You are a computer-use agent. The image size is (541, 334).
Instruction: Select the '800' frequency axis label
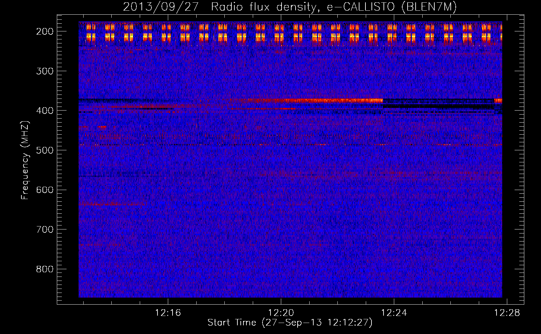pyautogui.click(x=44, y=269)
